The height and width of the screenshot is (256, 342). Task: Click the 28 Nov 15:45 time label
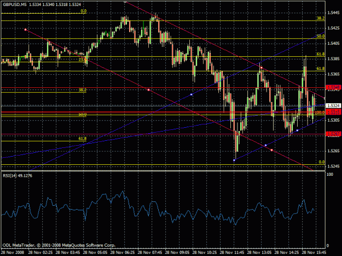point(314,253)
